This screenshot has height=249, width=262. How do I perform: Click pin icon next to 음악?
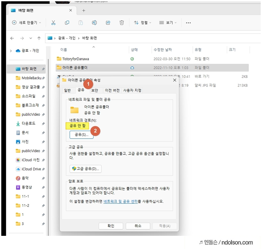(43, 178)
